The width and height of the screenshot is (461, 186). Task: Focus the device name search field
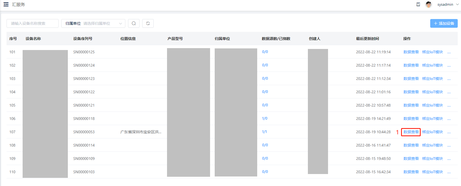(x=32, y=23)
